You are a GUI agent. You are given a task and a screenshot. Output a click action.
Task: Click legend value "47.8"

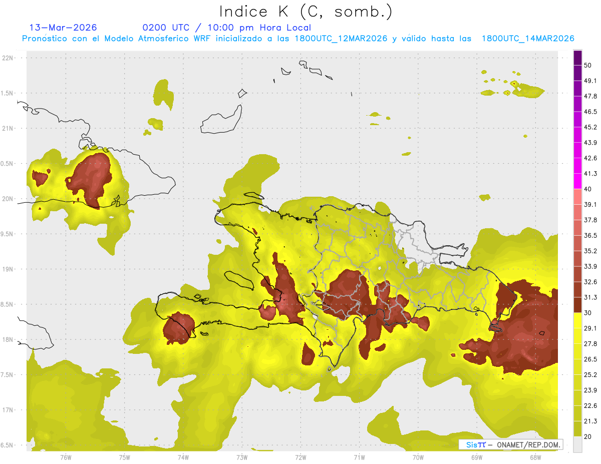pos(590,96)
